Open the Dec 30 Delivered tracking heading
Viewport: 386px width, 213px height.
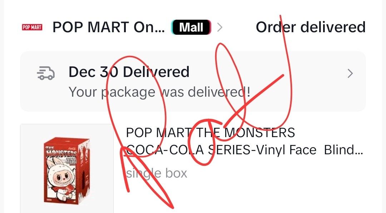coord(129,72)
